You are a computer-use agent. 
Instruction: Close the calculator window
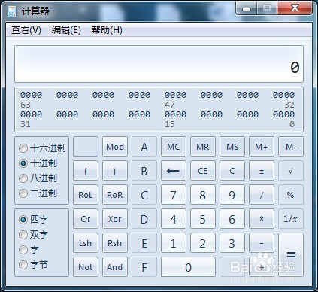[295, 8]
